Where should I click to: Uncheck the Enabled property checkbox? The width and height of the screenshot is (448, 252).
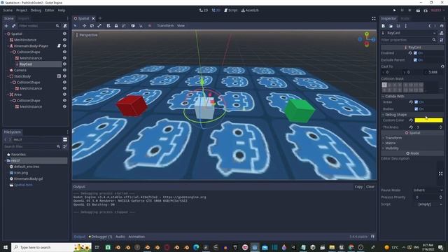pos(415,53)
